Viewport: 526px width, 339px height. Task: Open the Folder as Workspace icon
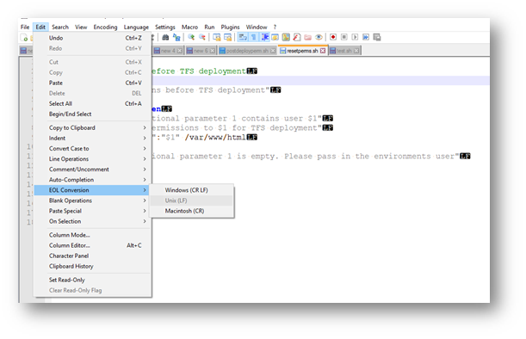pyautogui.click(x=307, y=37)
